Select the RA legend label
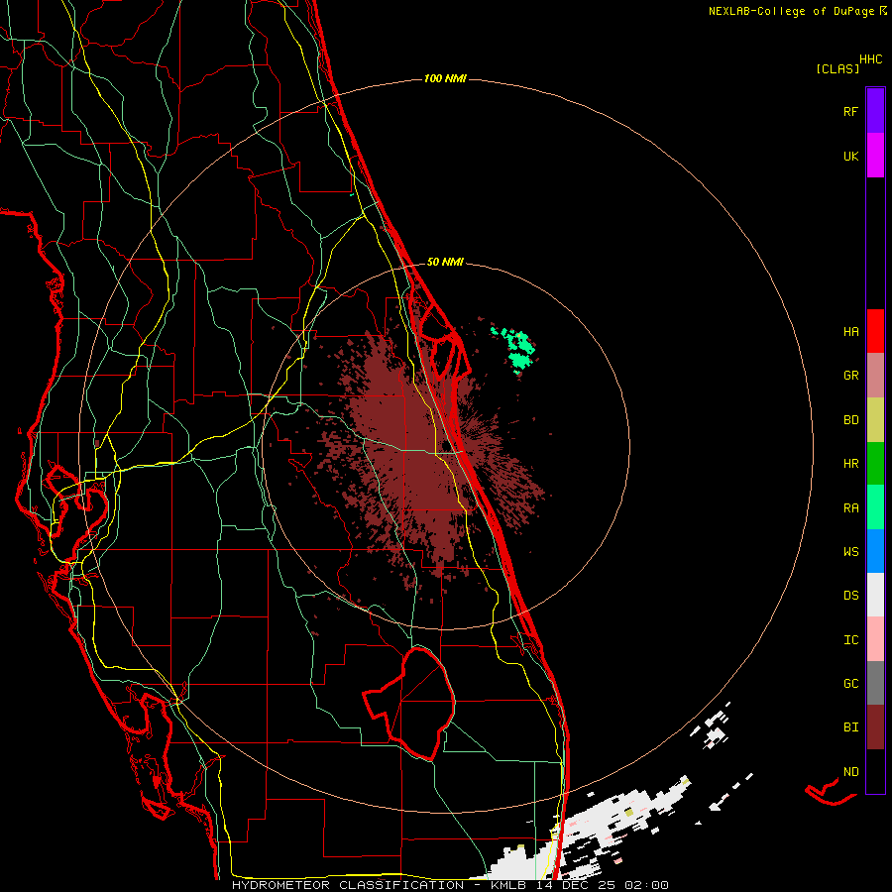Image resolution: width=892 pixels, height=892 pixels. (850, 508)
